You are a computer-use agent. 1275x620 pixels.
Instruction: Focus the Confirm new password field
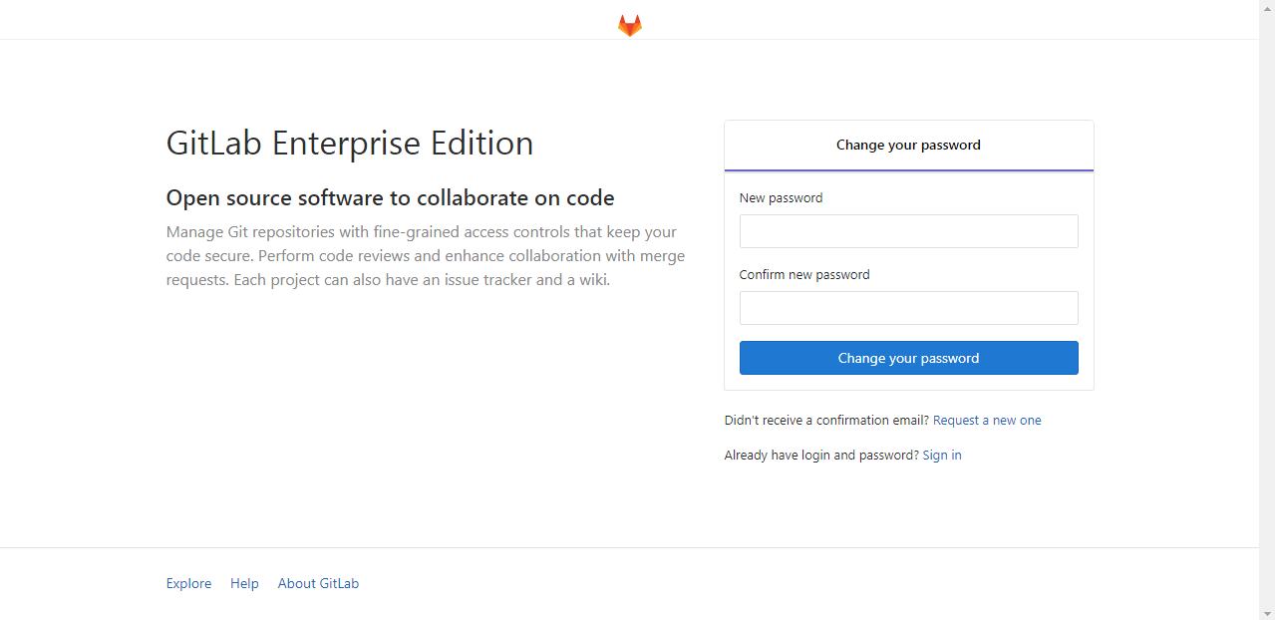908,308
